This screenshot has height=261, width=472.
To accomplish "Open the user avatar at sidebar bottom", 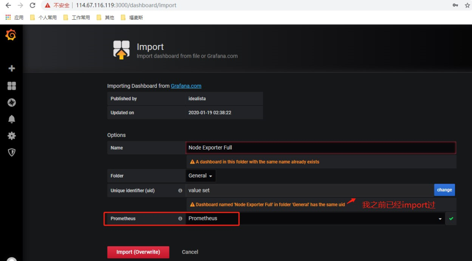I will 11,258.
